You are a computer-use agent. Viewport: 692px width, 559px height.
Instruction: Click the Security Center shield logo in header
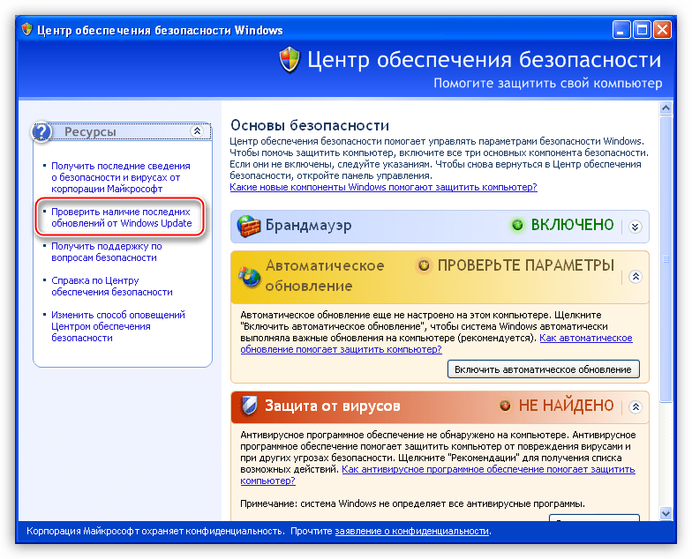pyautogui.click(x=290, y=60)
